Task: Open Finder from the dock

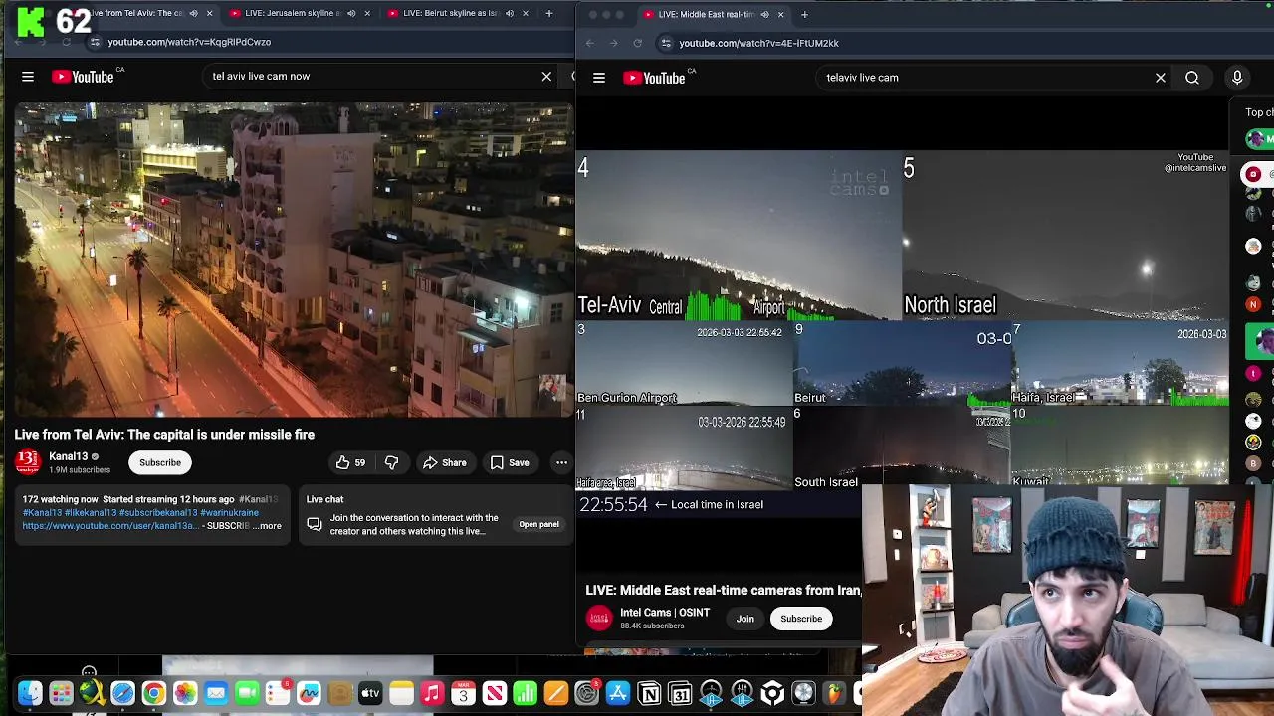Action: pyautogui.click(x=30, y=693)
